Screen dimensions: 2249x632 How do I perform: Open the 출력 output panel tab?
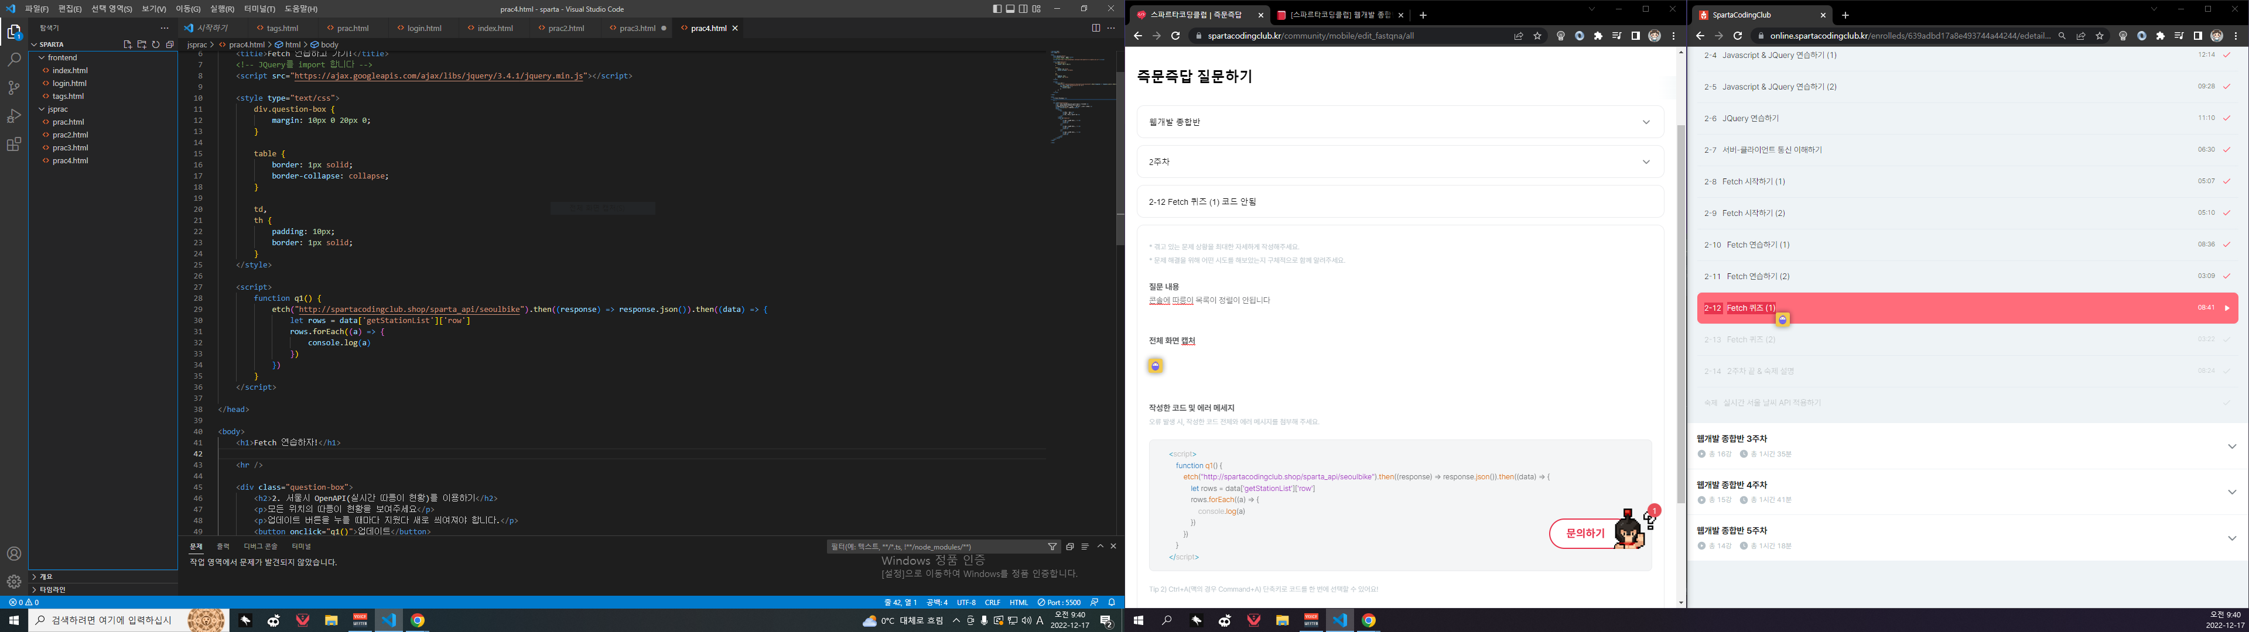(x=223, y=547)
